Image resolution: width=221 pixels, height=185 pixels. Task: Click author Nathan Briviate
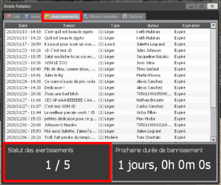pos(150,100)
